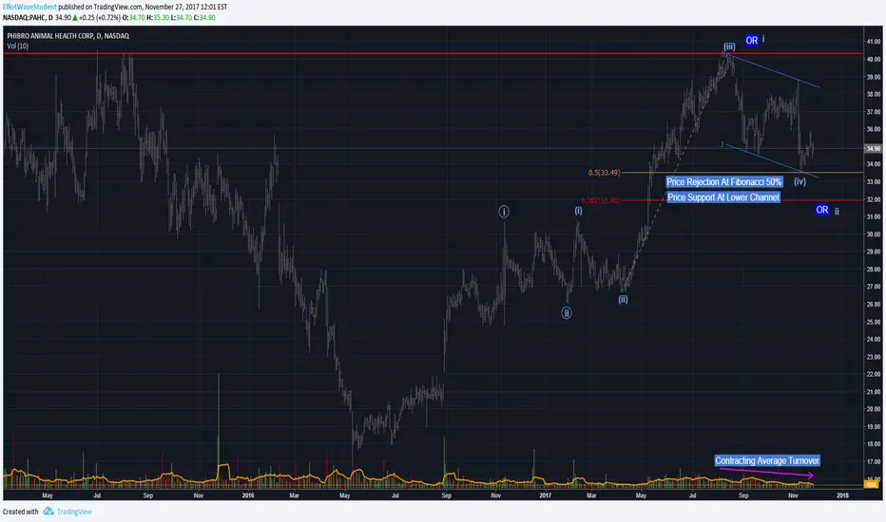Viewport: 886px width, 522px height.
Task: Click the NASDAQ:PAHC symbol header text
Action: (24, 17)
